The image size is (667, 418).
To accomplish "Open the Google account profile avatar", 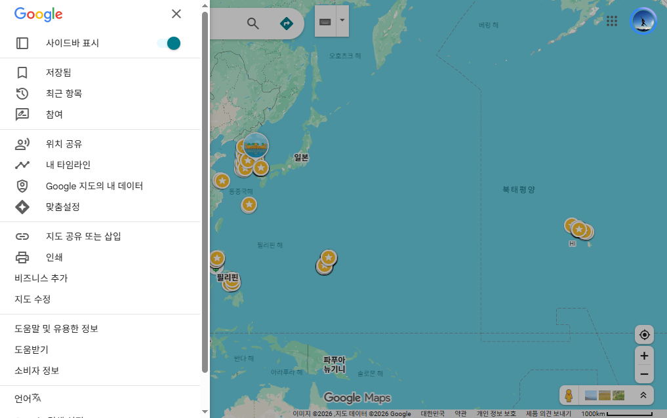I will pos(643,21).
